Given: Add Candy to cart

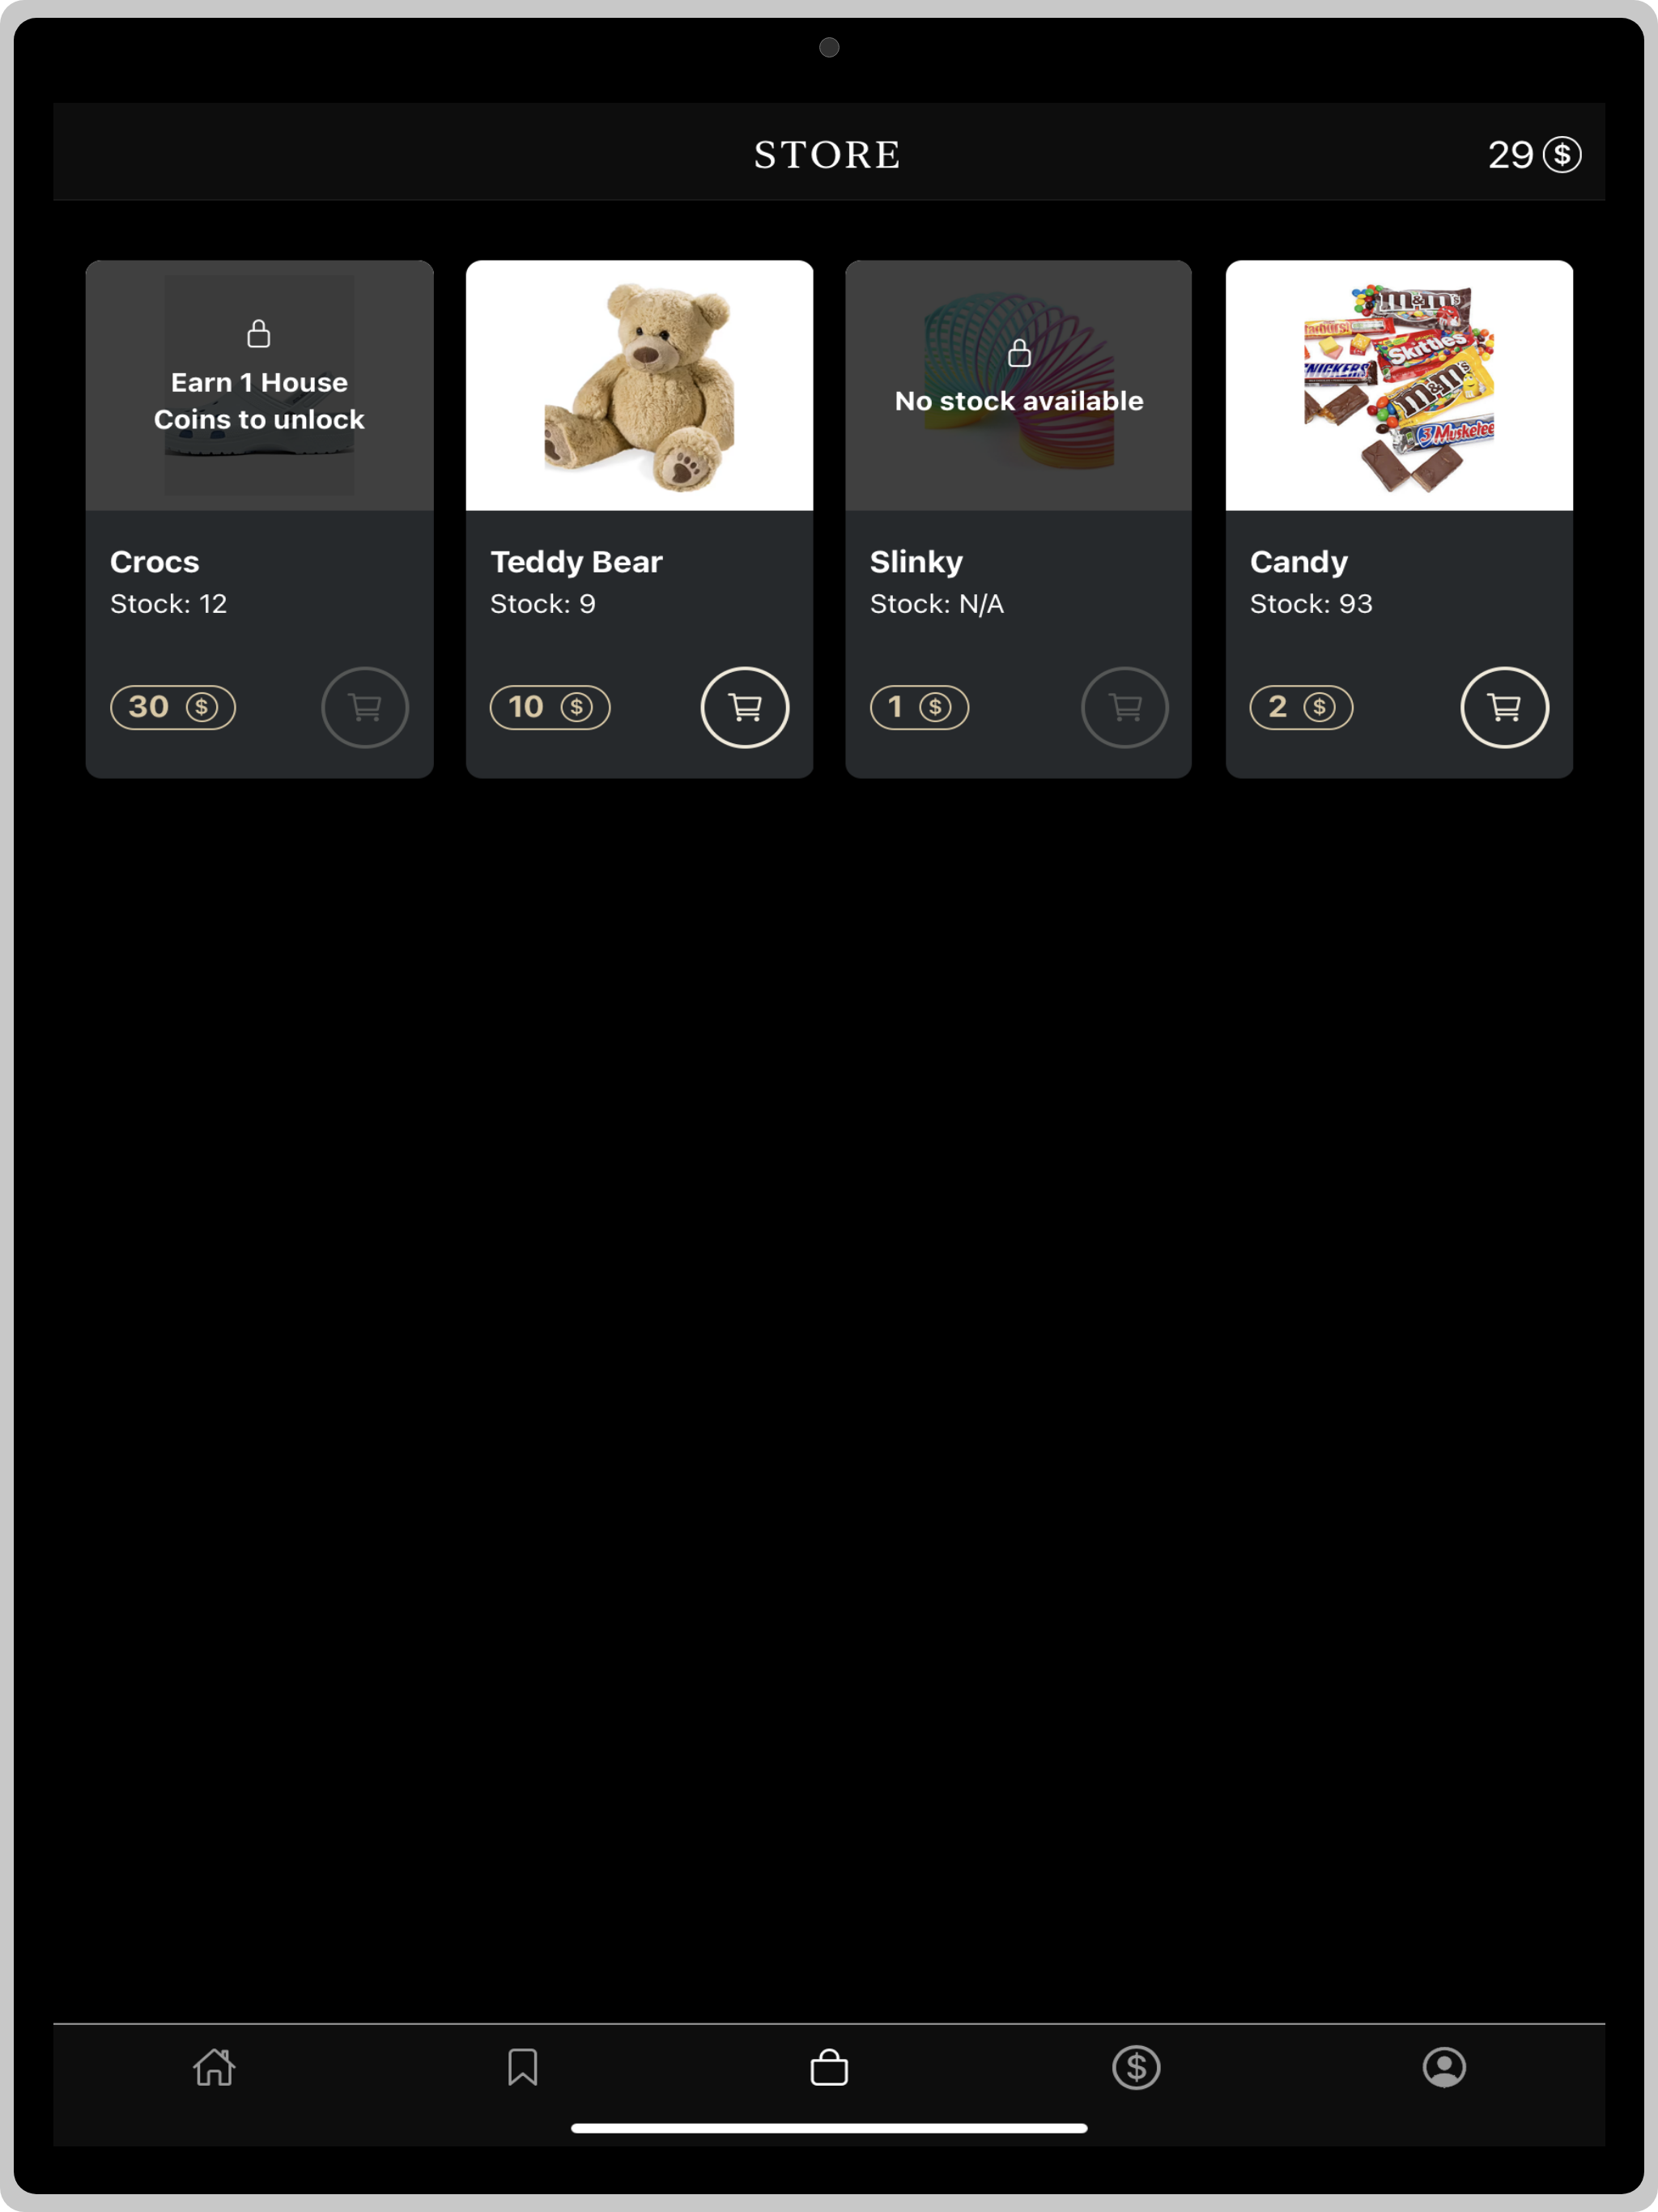Looking at the screenshot, I should (1505, 707).
